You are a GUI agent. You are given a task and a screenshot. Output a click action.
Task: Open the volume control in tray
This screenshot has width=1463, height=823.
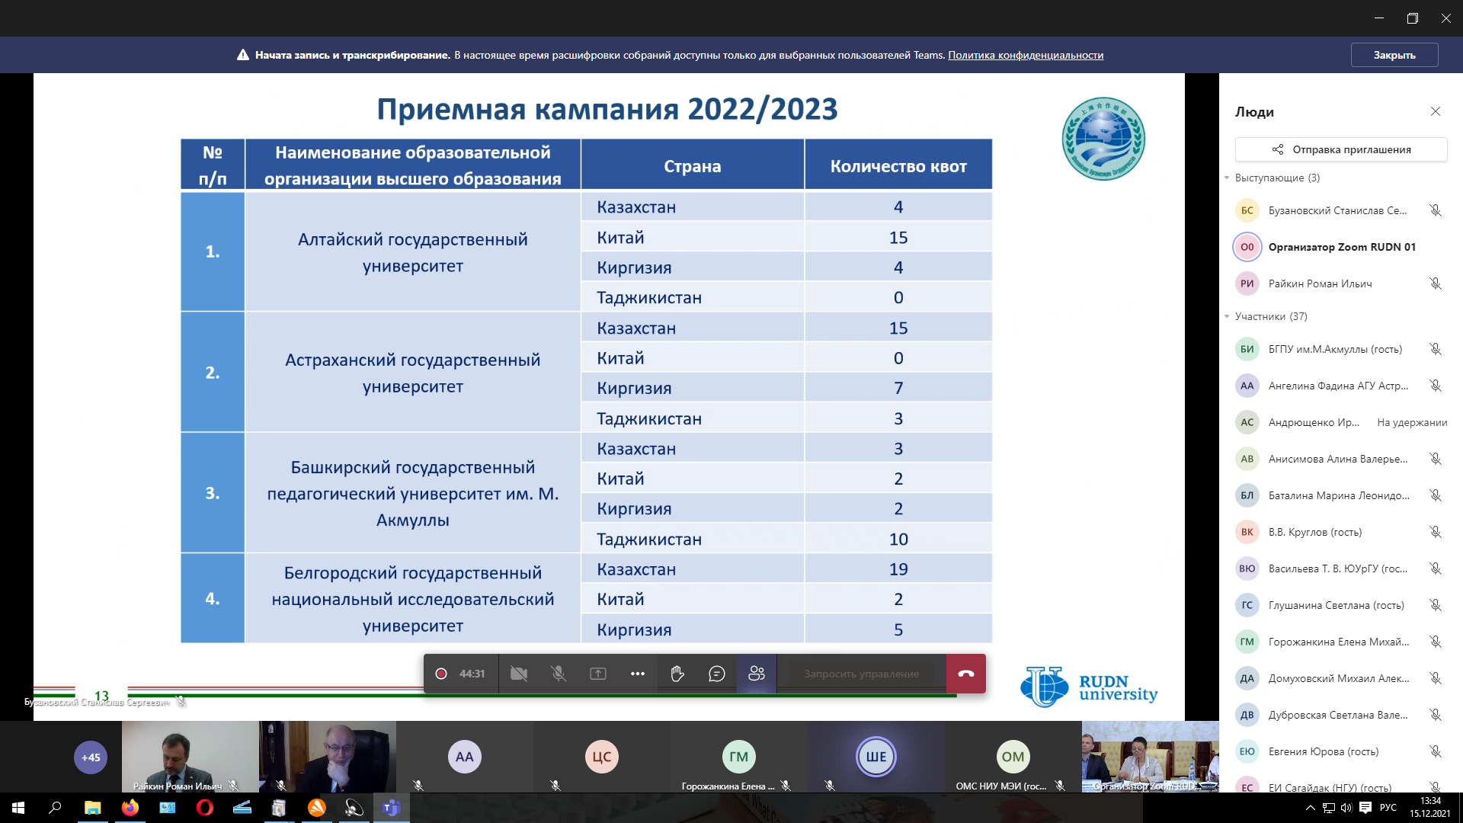click(1346, 808)
